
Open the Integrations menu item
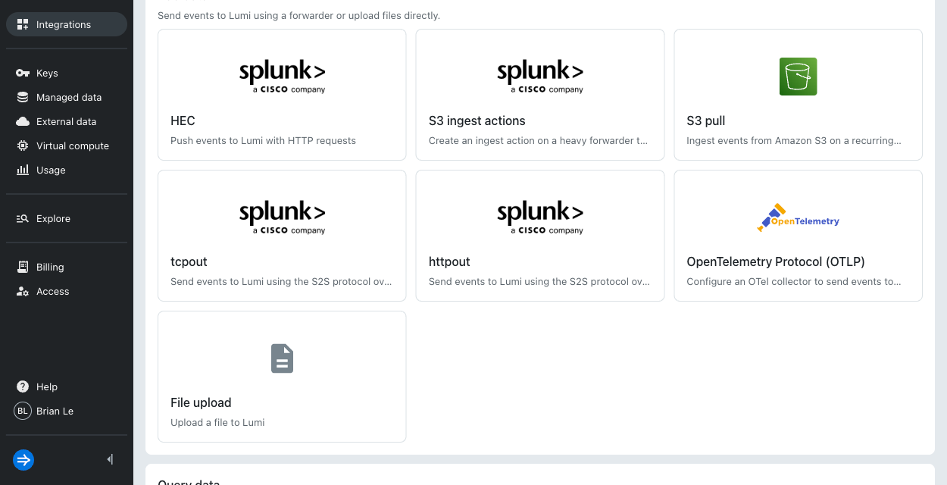click(x=67, y=24)
